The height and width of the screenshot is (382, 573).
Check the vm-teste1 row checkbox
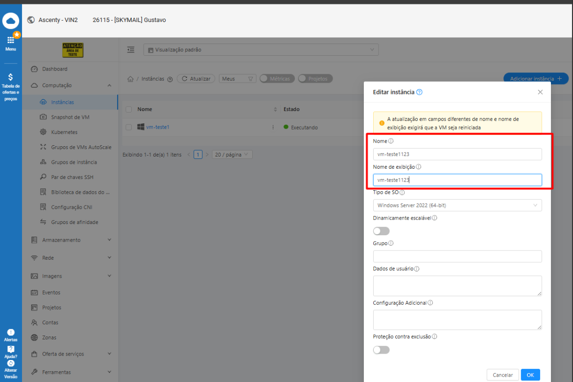pyautogui.click(x=129, y=127)
